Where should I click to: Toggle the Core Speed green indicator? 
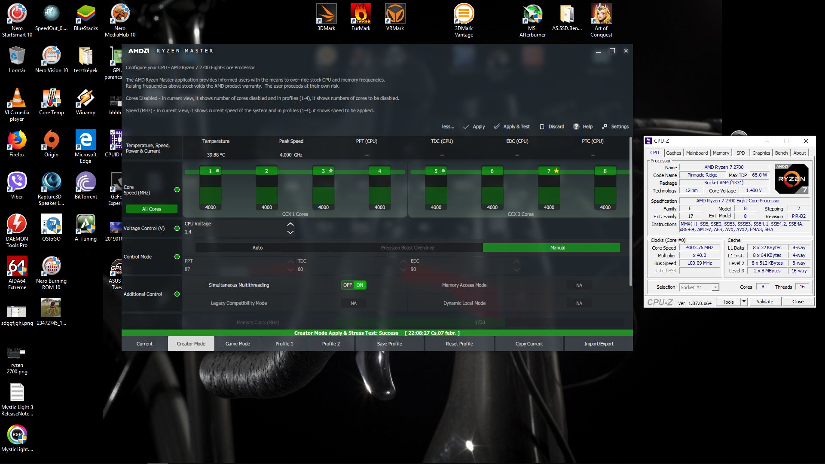pos(177,190)
